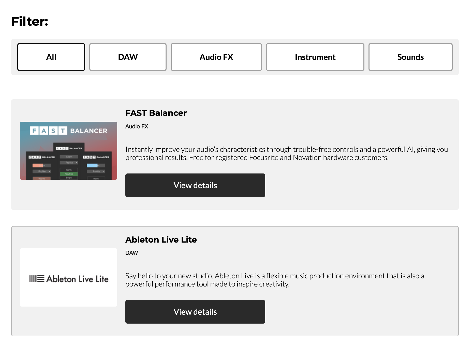Click the Filter heading

click(30, 21)
